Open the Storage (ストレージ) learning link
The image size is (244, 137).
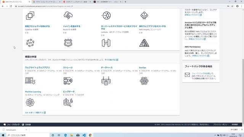pos(68,68)
